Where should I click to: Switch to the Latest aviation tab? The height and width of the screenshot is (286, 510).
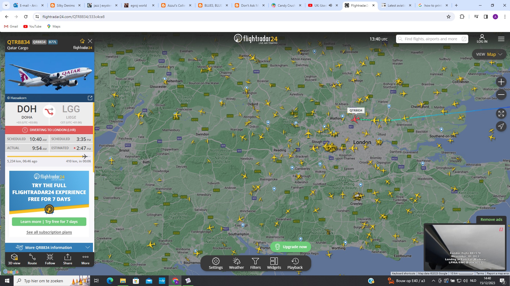point(396,5)
